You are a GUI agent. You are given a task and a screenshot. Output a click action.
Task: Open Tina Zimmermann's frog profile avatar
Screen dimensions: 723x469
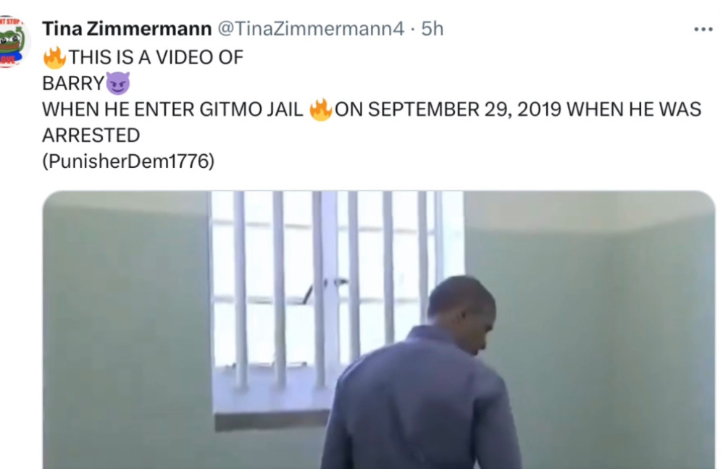pyautogui.click(x=13, y=42)
